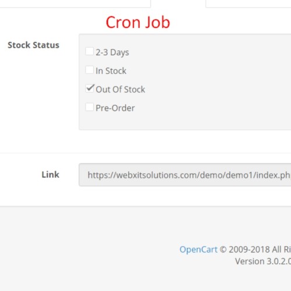Select the "2-3 Days" option label

click(112, 52)
